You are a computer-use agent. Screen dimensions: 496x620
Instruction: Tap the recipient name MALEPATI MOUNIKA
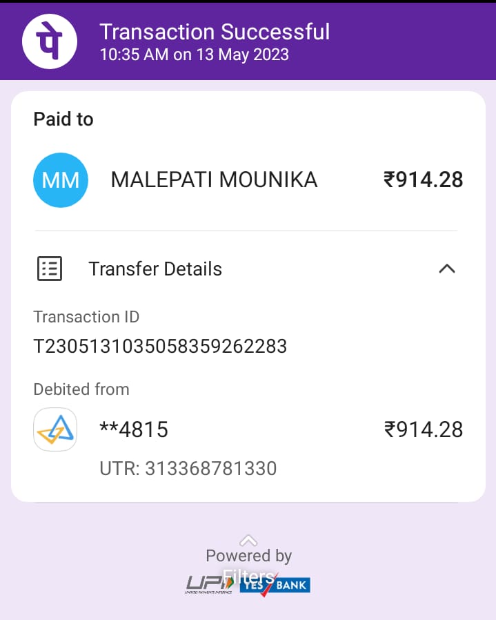[214, 180]
